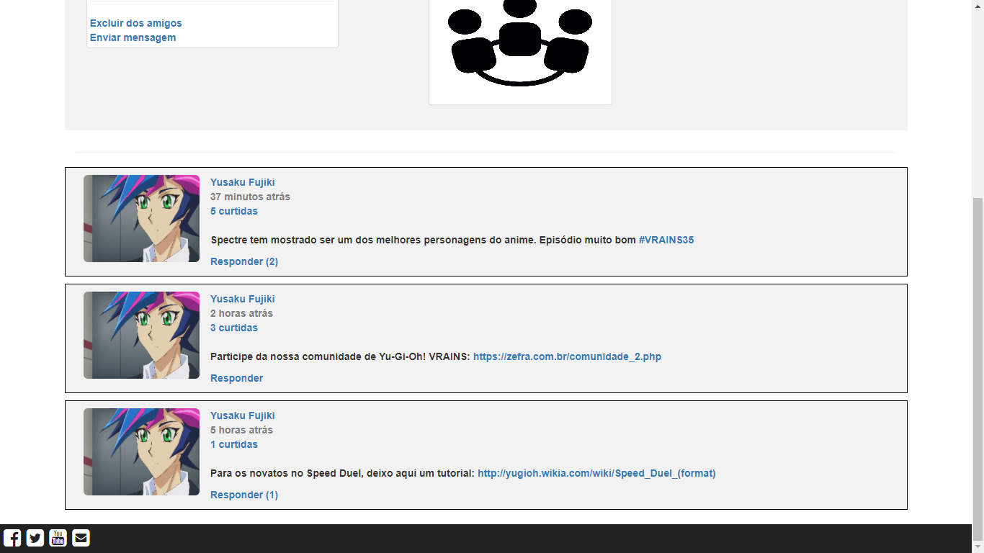
Task: Select 'Excluir dos amigos'
Action: tap(135, 23)
